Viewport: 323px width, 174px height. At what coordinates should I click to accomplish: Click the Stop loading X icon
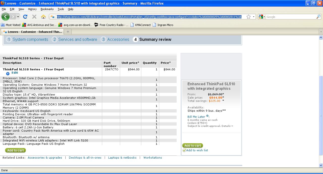pyautogui.click(x=34, y=17)
